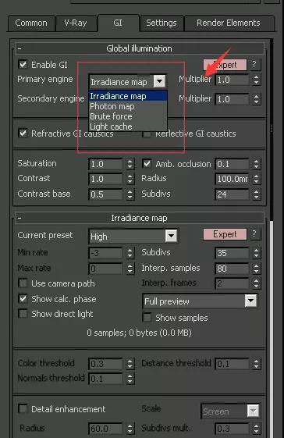This screenshot has height=438, width=284.
Task: Adjust the Contrast base spinner
Action: tap(130, 194)
